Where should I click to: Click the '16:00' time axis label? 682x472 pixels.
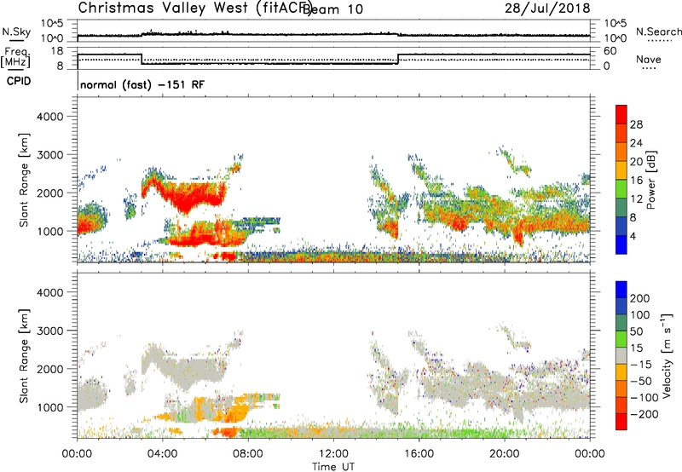419,453
